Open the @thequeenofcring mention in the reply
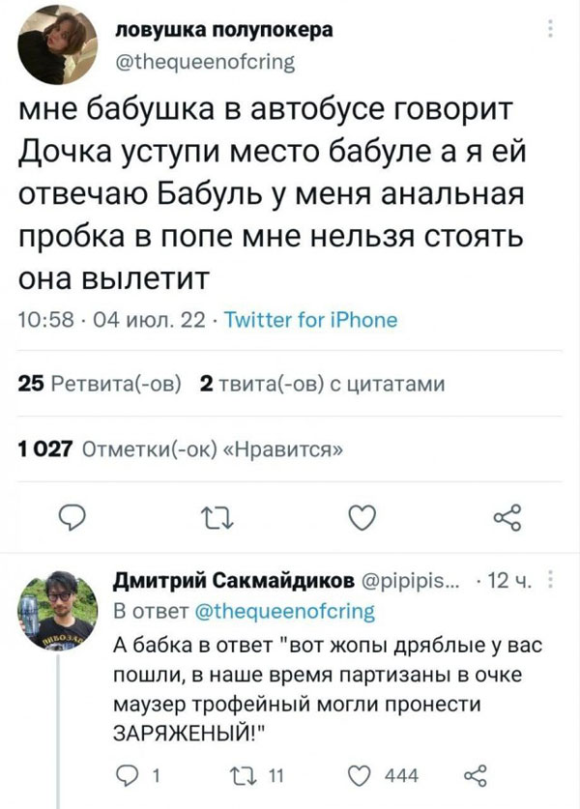The height and width of the screenshot is (809, 580). coord(285,612)
